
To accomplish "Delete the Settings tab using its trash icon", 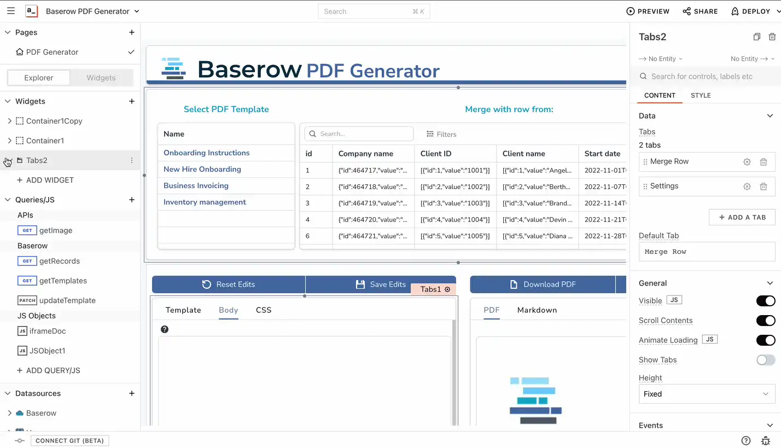I will pos(763,186).
